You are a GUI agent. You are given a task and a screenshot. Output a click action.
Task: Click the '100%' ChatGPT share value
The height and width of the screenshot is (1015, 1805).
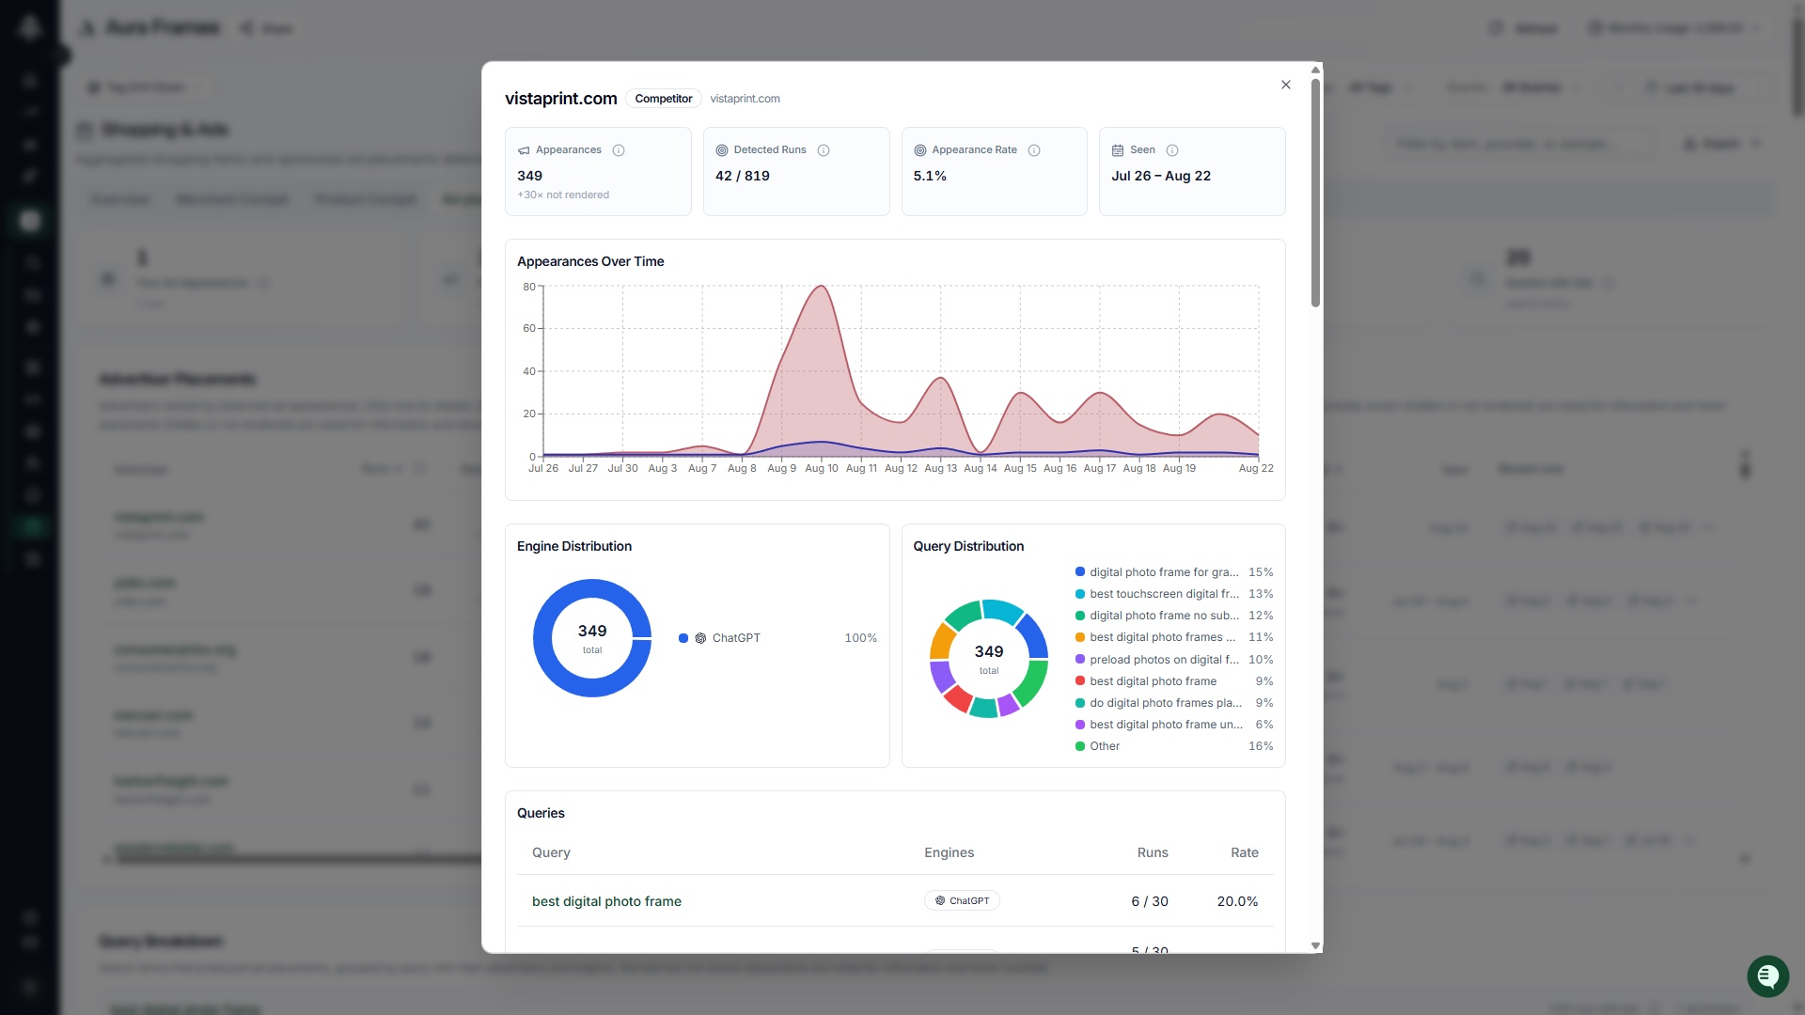click(860, 638)
